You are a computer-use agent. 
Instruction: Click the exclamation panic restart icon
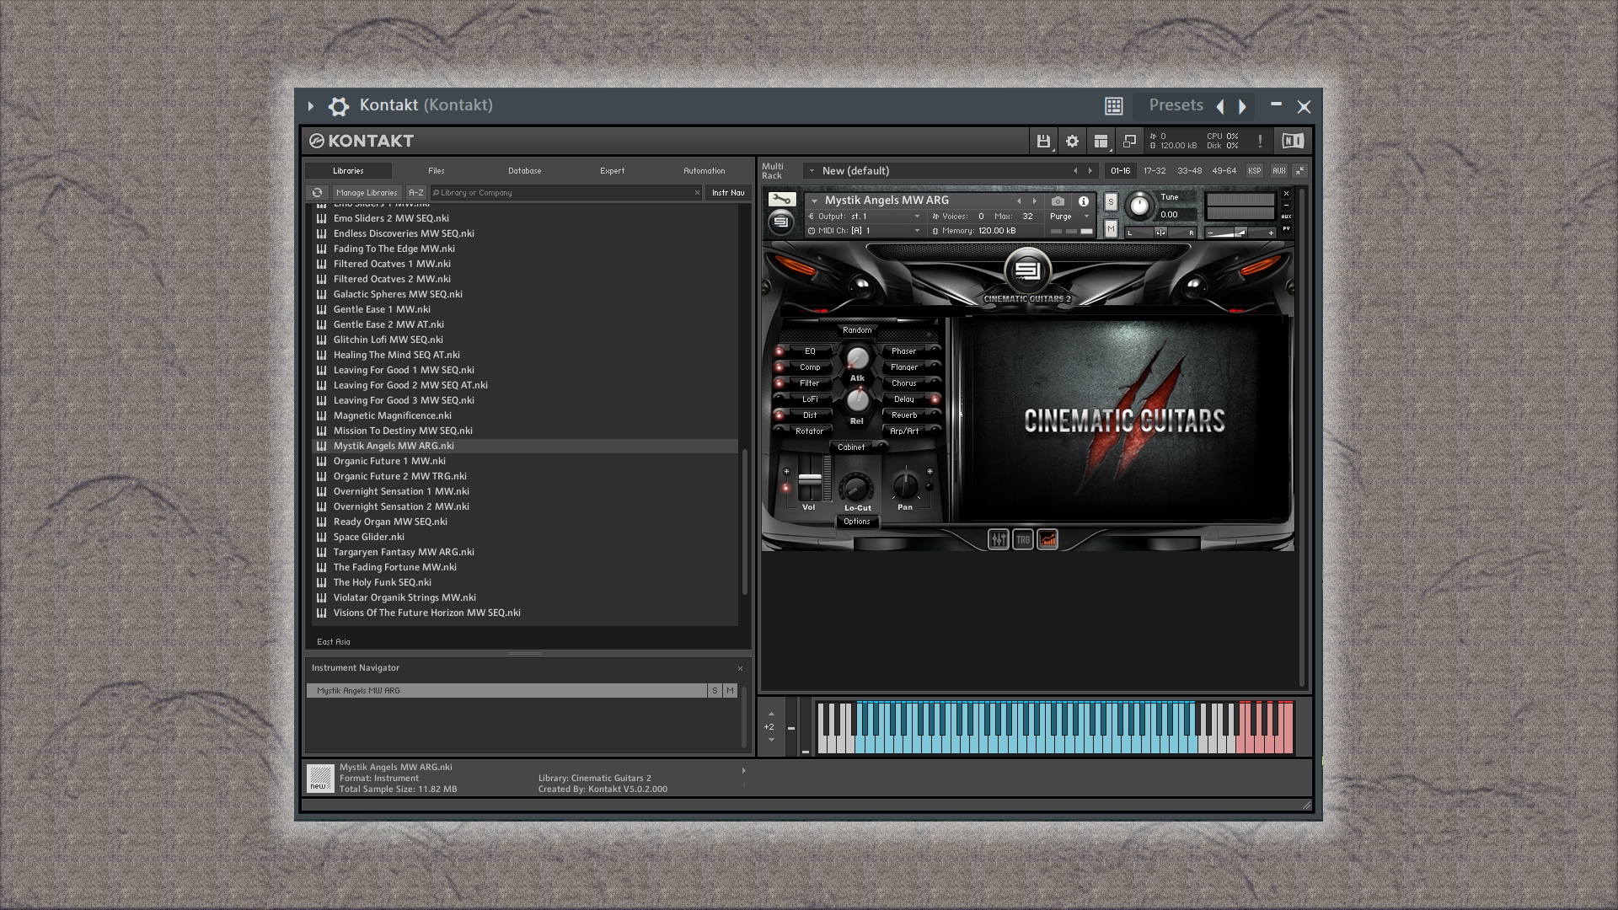[x=1260, y=141]
